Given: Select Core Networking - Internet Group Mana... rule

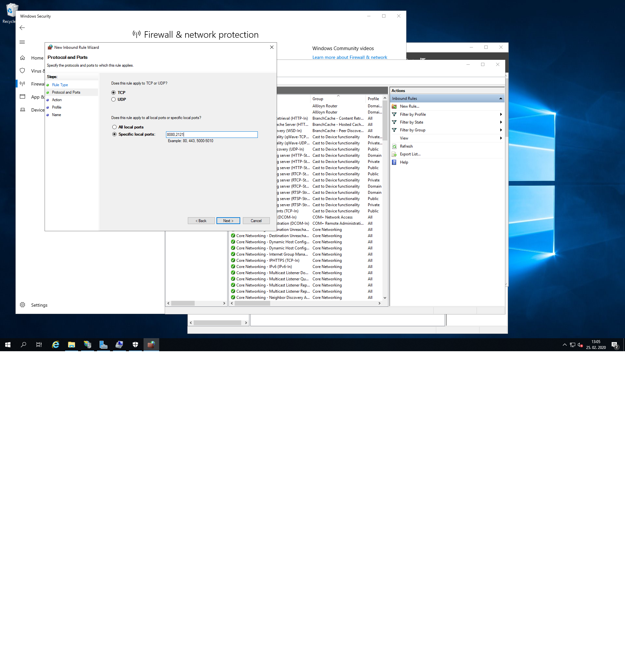Looking at the screenshot, I should (x=272, y=255).
